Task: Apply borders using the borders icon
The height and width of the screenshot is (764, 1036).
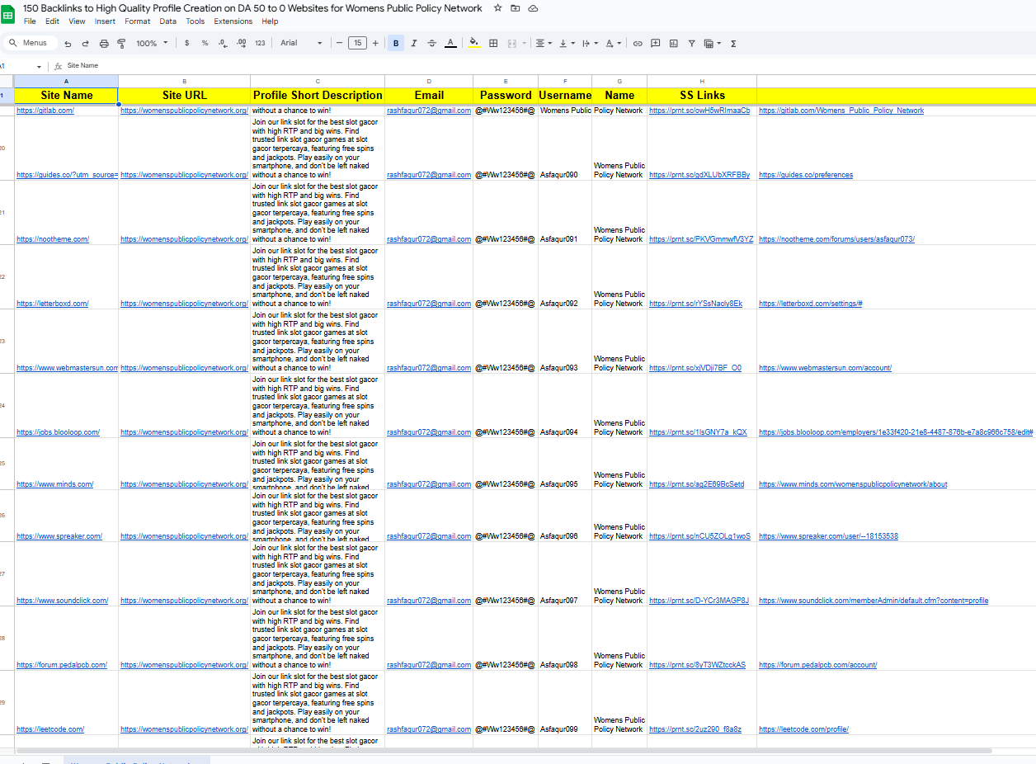Action: click(x=493, y=43)
